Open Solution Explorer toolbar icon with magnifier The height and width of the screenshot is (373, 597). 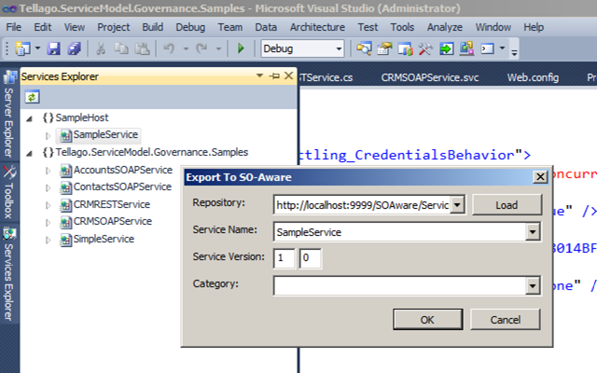[364, 48]
